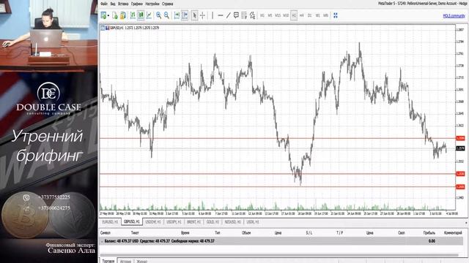Click the top red price level label

pos(460,138)
